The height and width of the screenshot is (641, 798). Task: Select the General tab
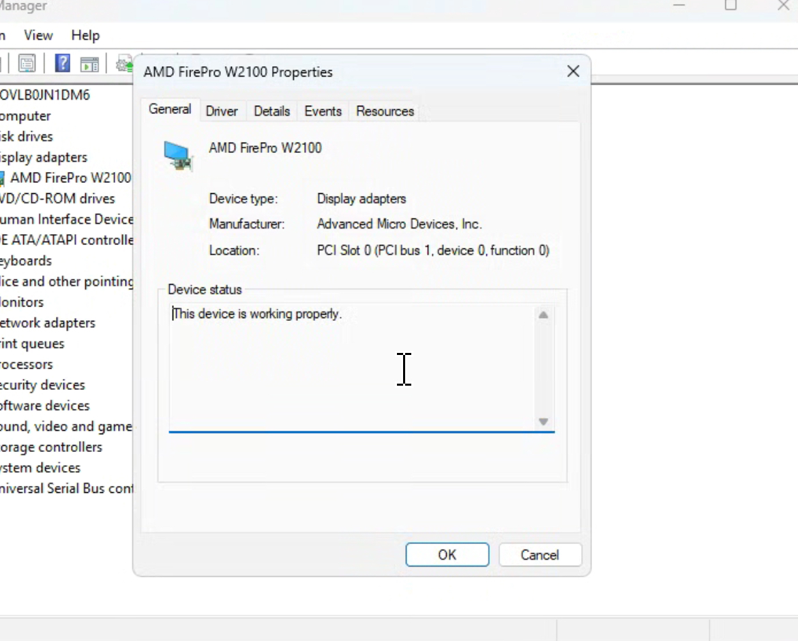[x=170, y=109]
